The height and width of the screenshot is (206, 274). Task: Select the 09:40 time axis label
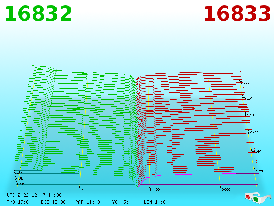tap(256, 151)
